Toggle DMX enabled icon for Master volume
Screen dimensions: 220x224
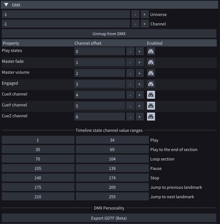pos(151,73)
